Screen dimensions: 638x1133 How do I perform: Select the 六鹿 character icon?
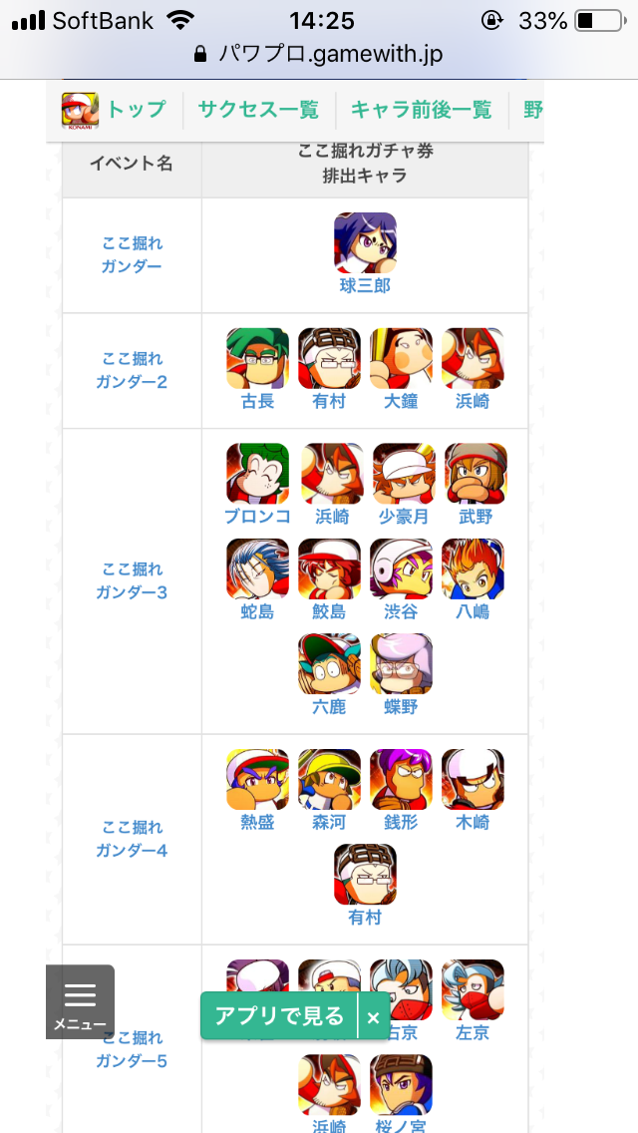330,664
